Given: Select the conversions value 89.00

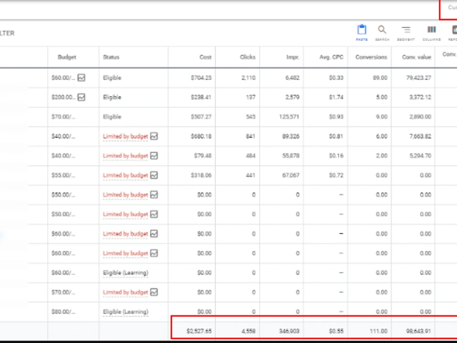Looking at the screenshot, I should pyautogui.click(x=380, y=78).
